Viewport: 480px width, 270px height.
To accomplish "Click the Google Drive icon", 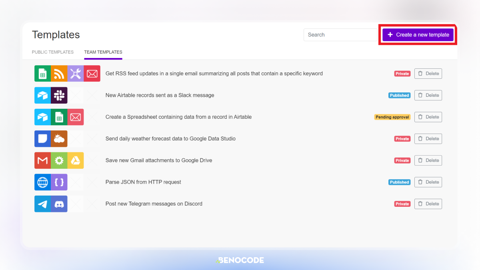I will click(x=76, y=160).
